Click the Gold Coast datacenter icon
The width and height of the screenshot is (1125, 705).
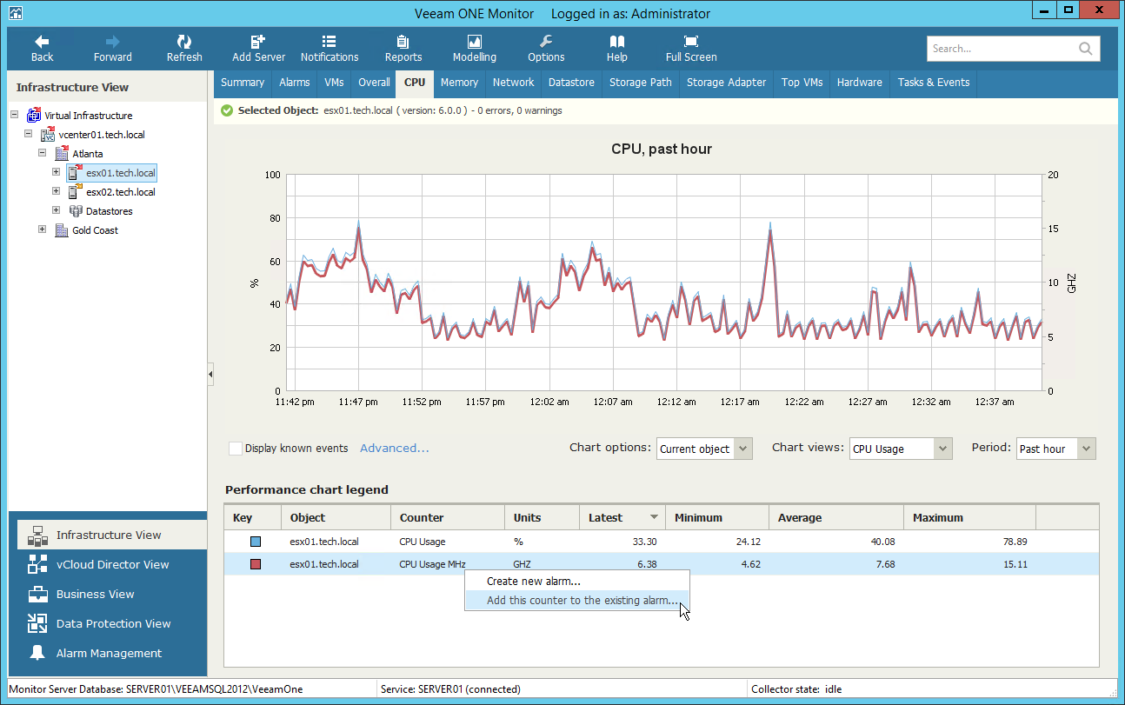(x=62, y=229)
